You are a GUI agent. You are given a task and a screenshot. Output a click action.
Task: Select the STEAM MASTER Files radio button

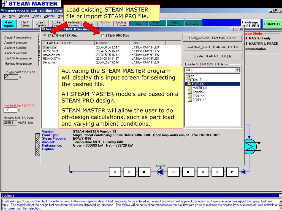pos(45,36)
